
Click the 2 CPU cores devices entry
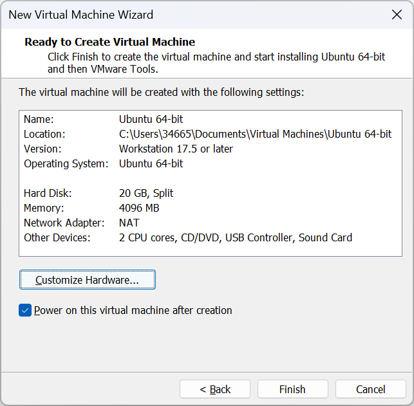148,237
